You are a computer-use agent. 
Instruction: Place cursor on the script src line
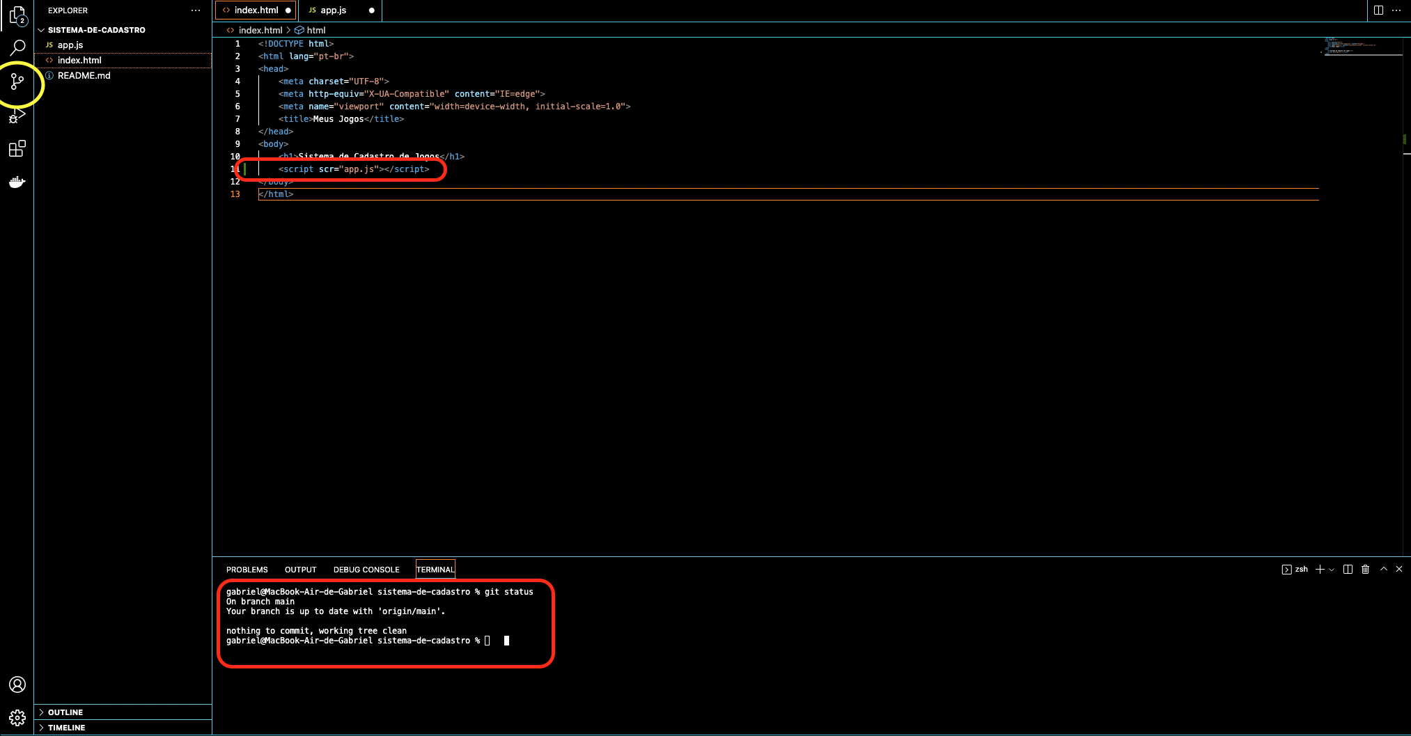(x=354, y=169)
